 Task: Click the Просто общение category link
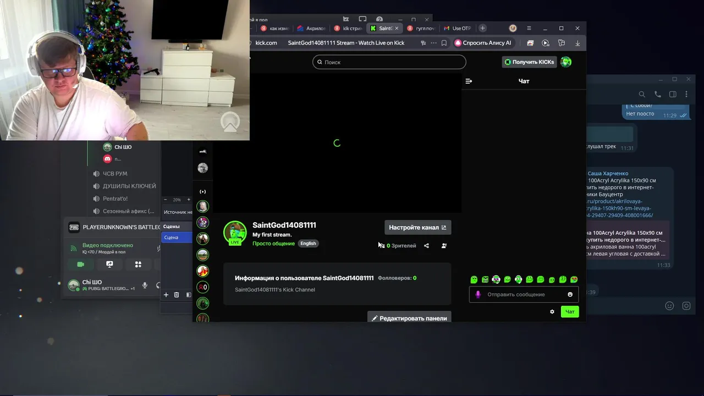(273, 243)
